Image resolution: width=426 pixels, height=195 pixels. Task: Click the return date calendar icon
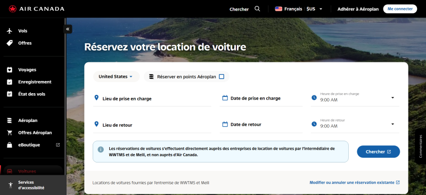point(225,124)
